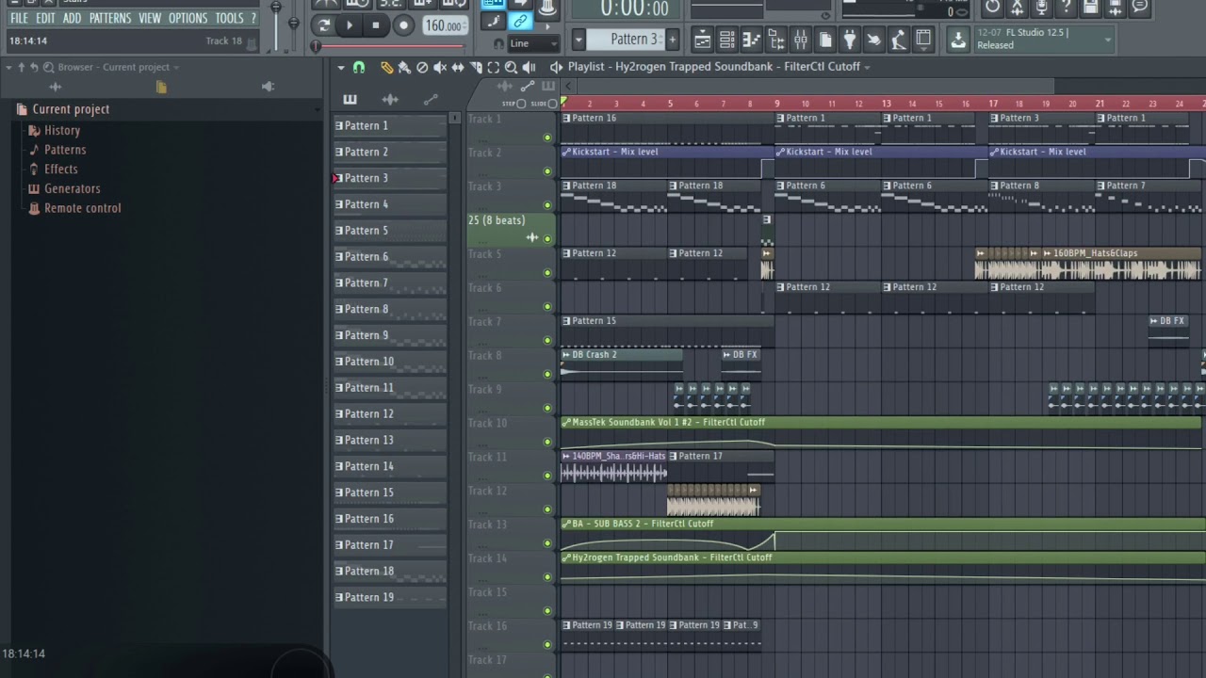Click bar 9 on the playlist timeline
Screen dimensions: 1206x678
click(x=777, y=104)
